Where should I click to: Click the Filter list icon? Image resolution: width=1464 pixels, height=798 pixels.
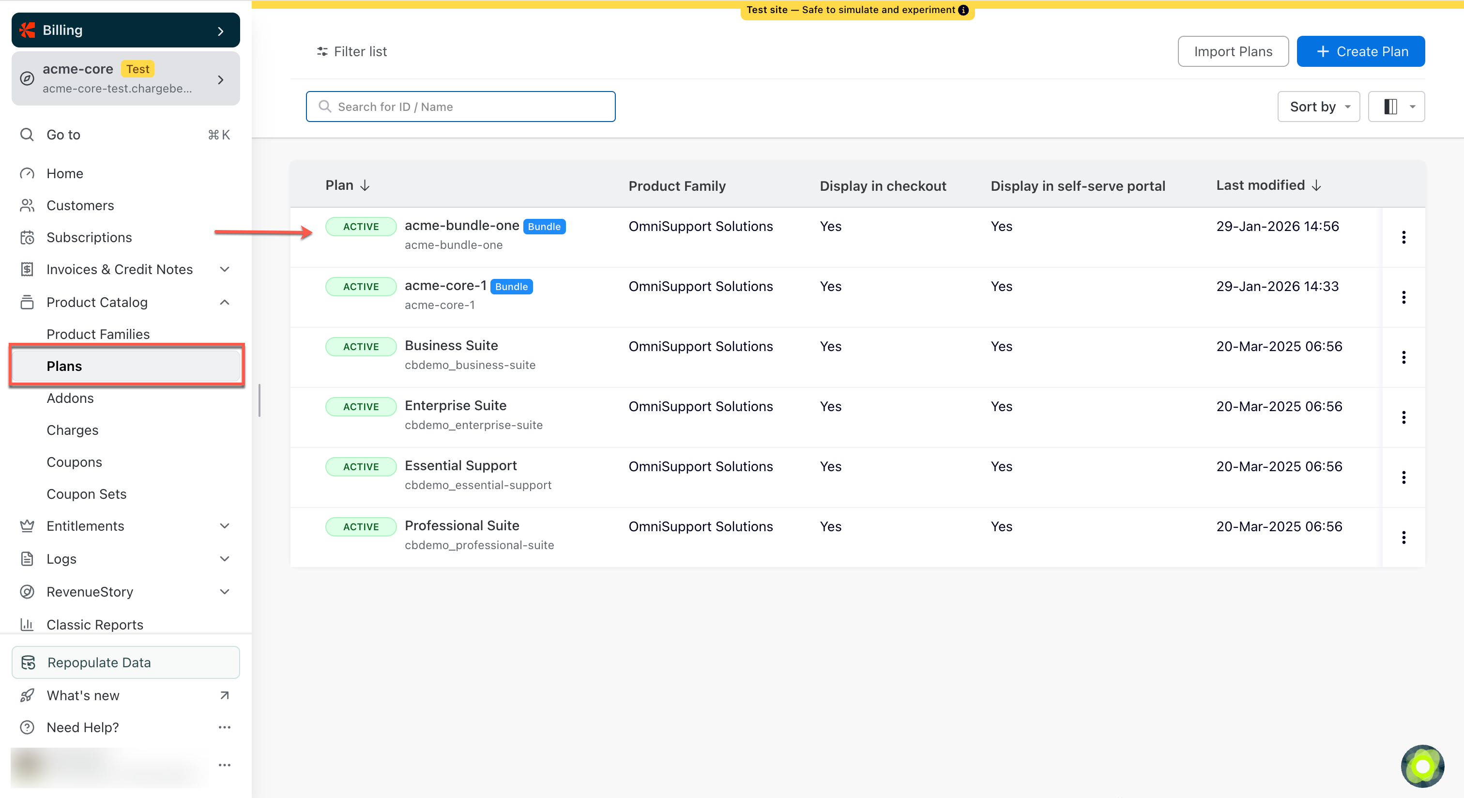tap(322, 52)
